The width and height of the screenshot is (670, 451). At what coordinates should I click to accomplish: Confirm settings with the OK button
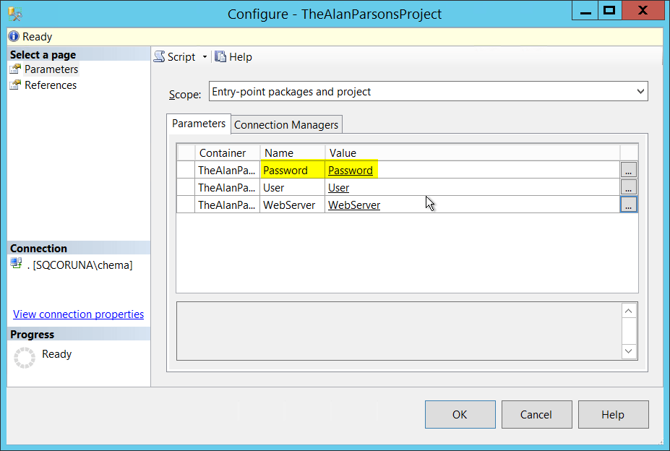[x=460, y=414]
